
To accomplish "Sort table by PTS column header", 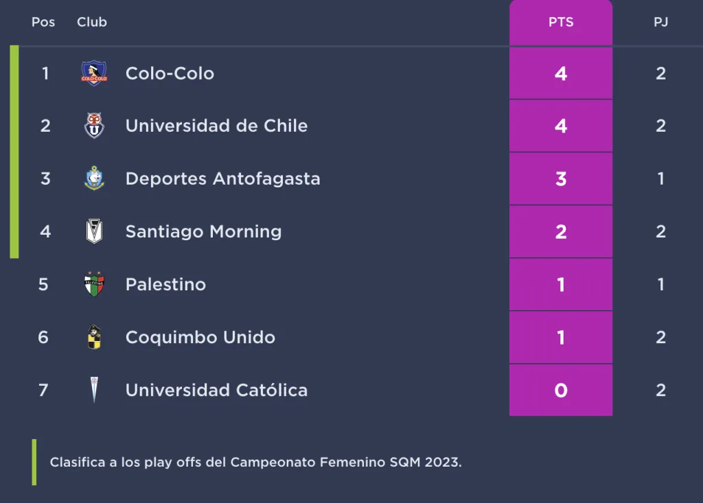I will 560,22.
